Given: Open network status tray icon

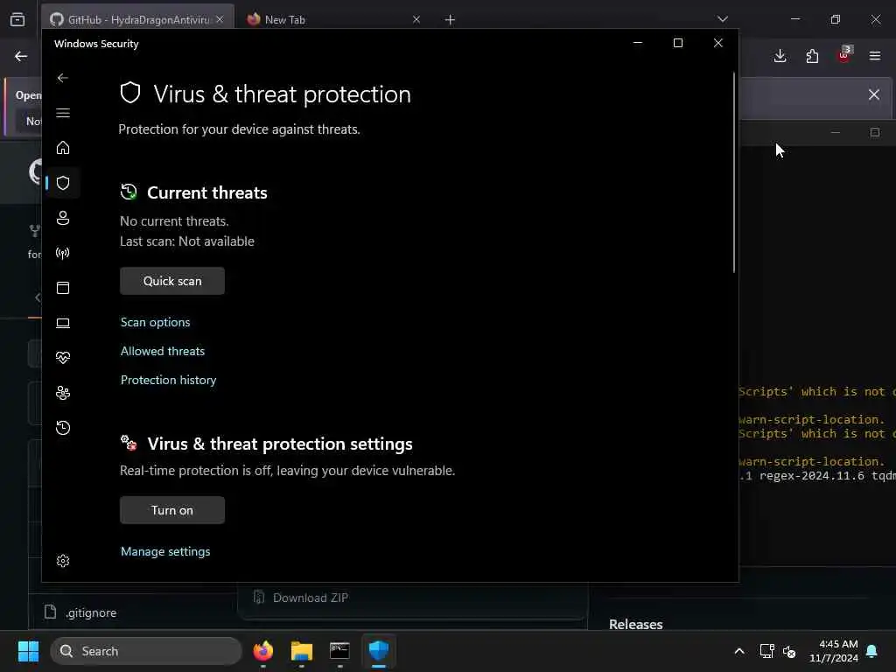Looking at the screenshot, I should click(x=766, y=651).
